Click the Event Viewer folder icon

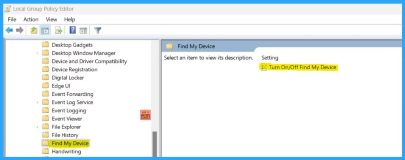(x=45, y=119)
